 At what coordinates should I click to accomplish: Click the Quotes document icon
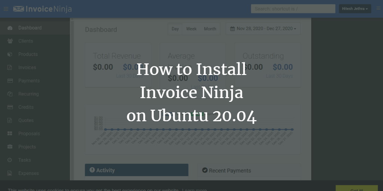(10, 120)
